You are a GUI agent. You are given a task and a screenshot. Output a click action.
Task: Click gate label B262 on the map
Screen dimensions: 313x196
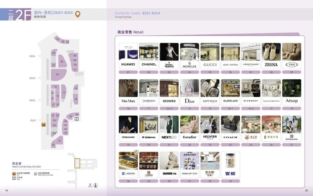coord(32,100)
